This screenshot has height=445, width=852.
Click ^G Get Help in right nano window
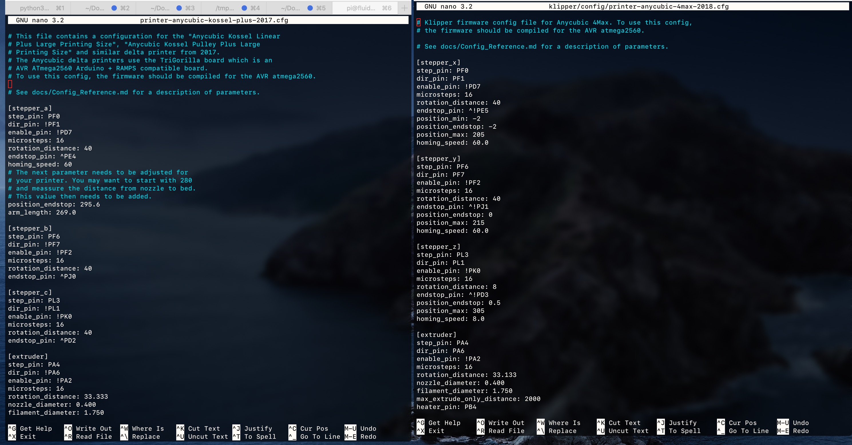click(439, 423)
